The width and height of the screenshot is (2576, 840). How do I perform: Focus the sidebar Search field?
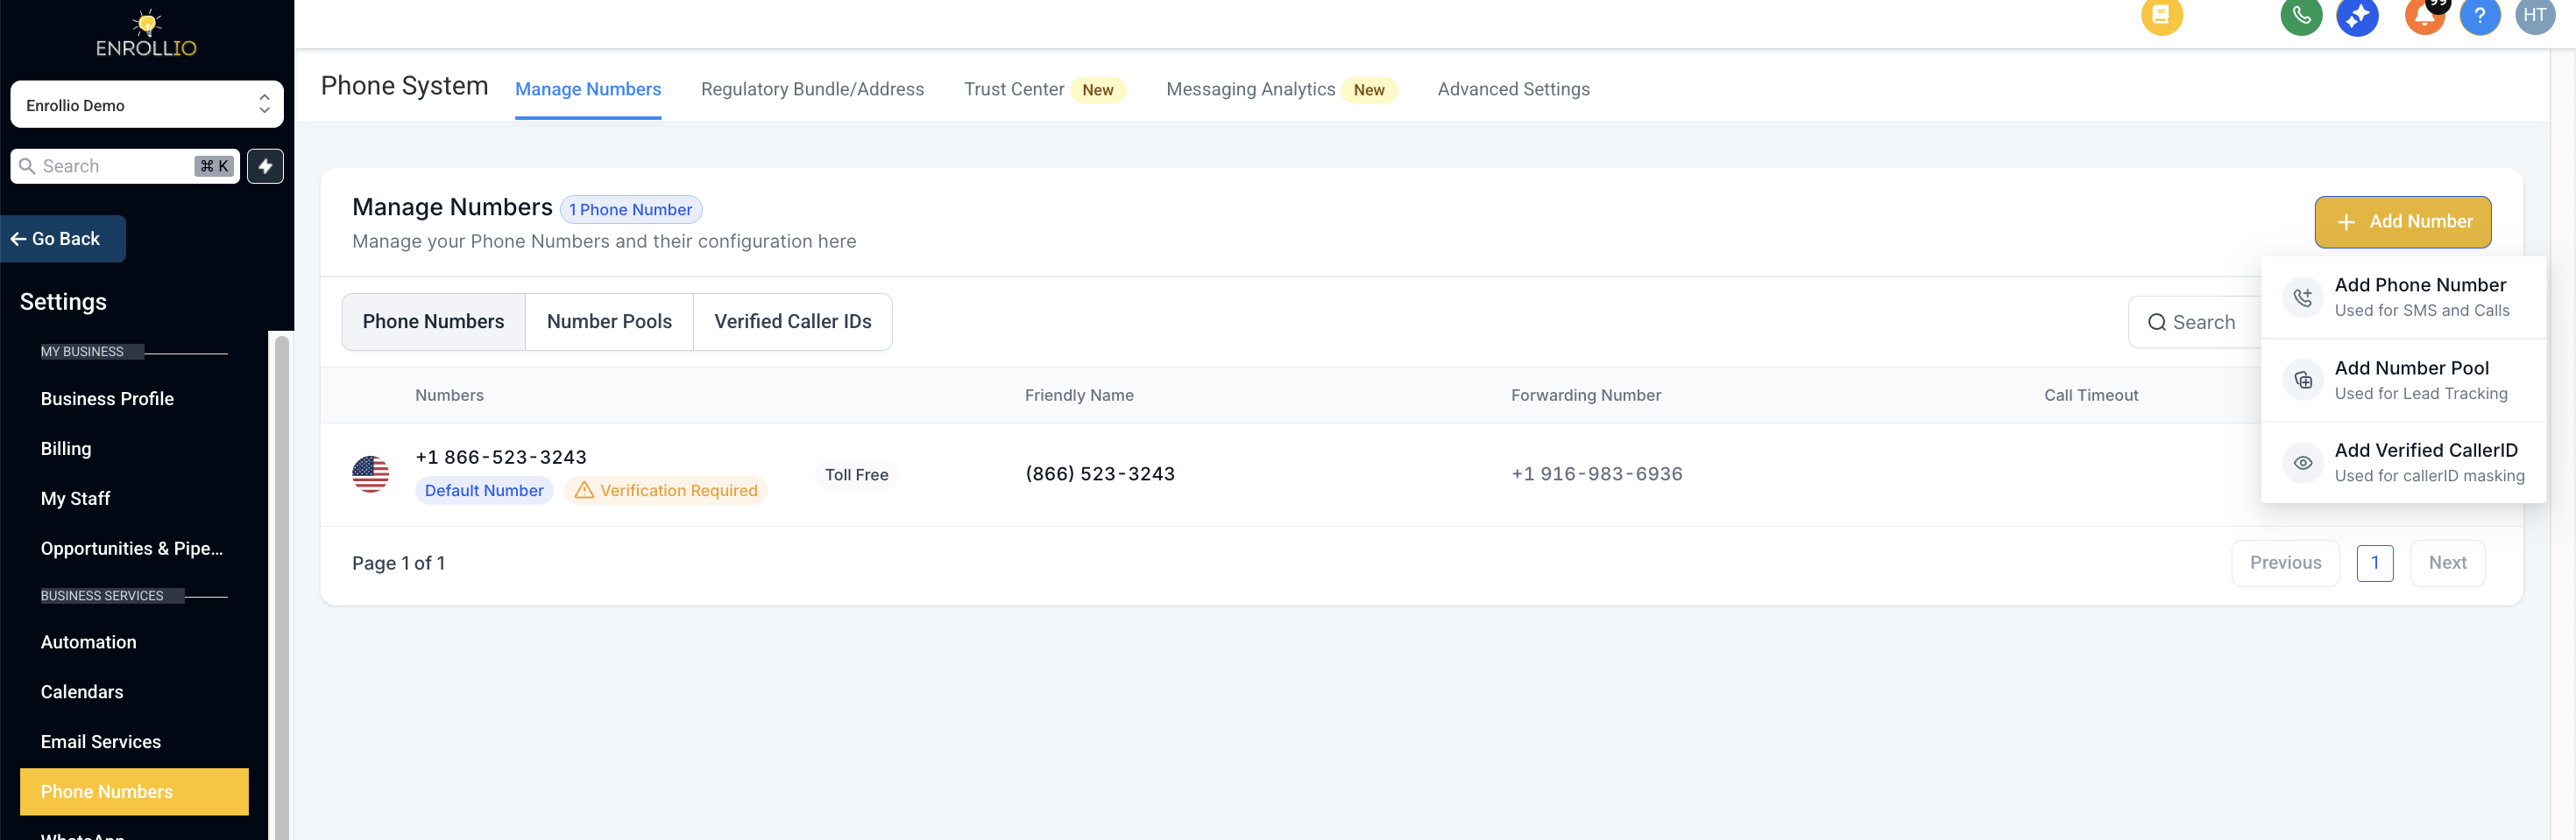tap(125, 165)
